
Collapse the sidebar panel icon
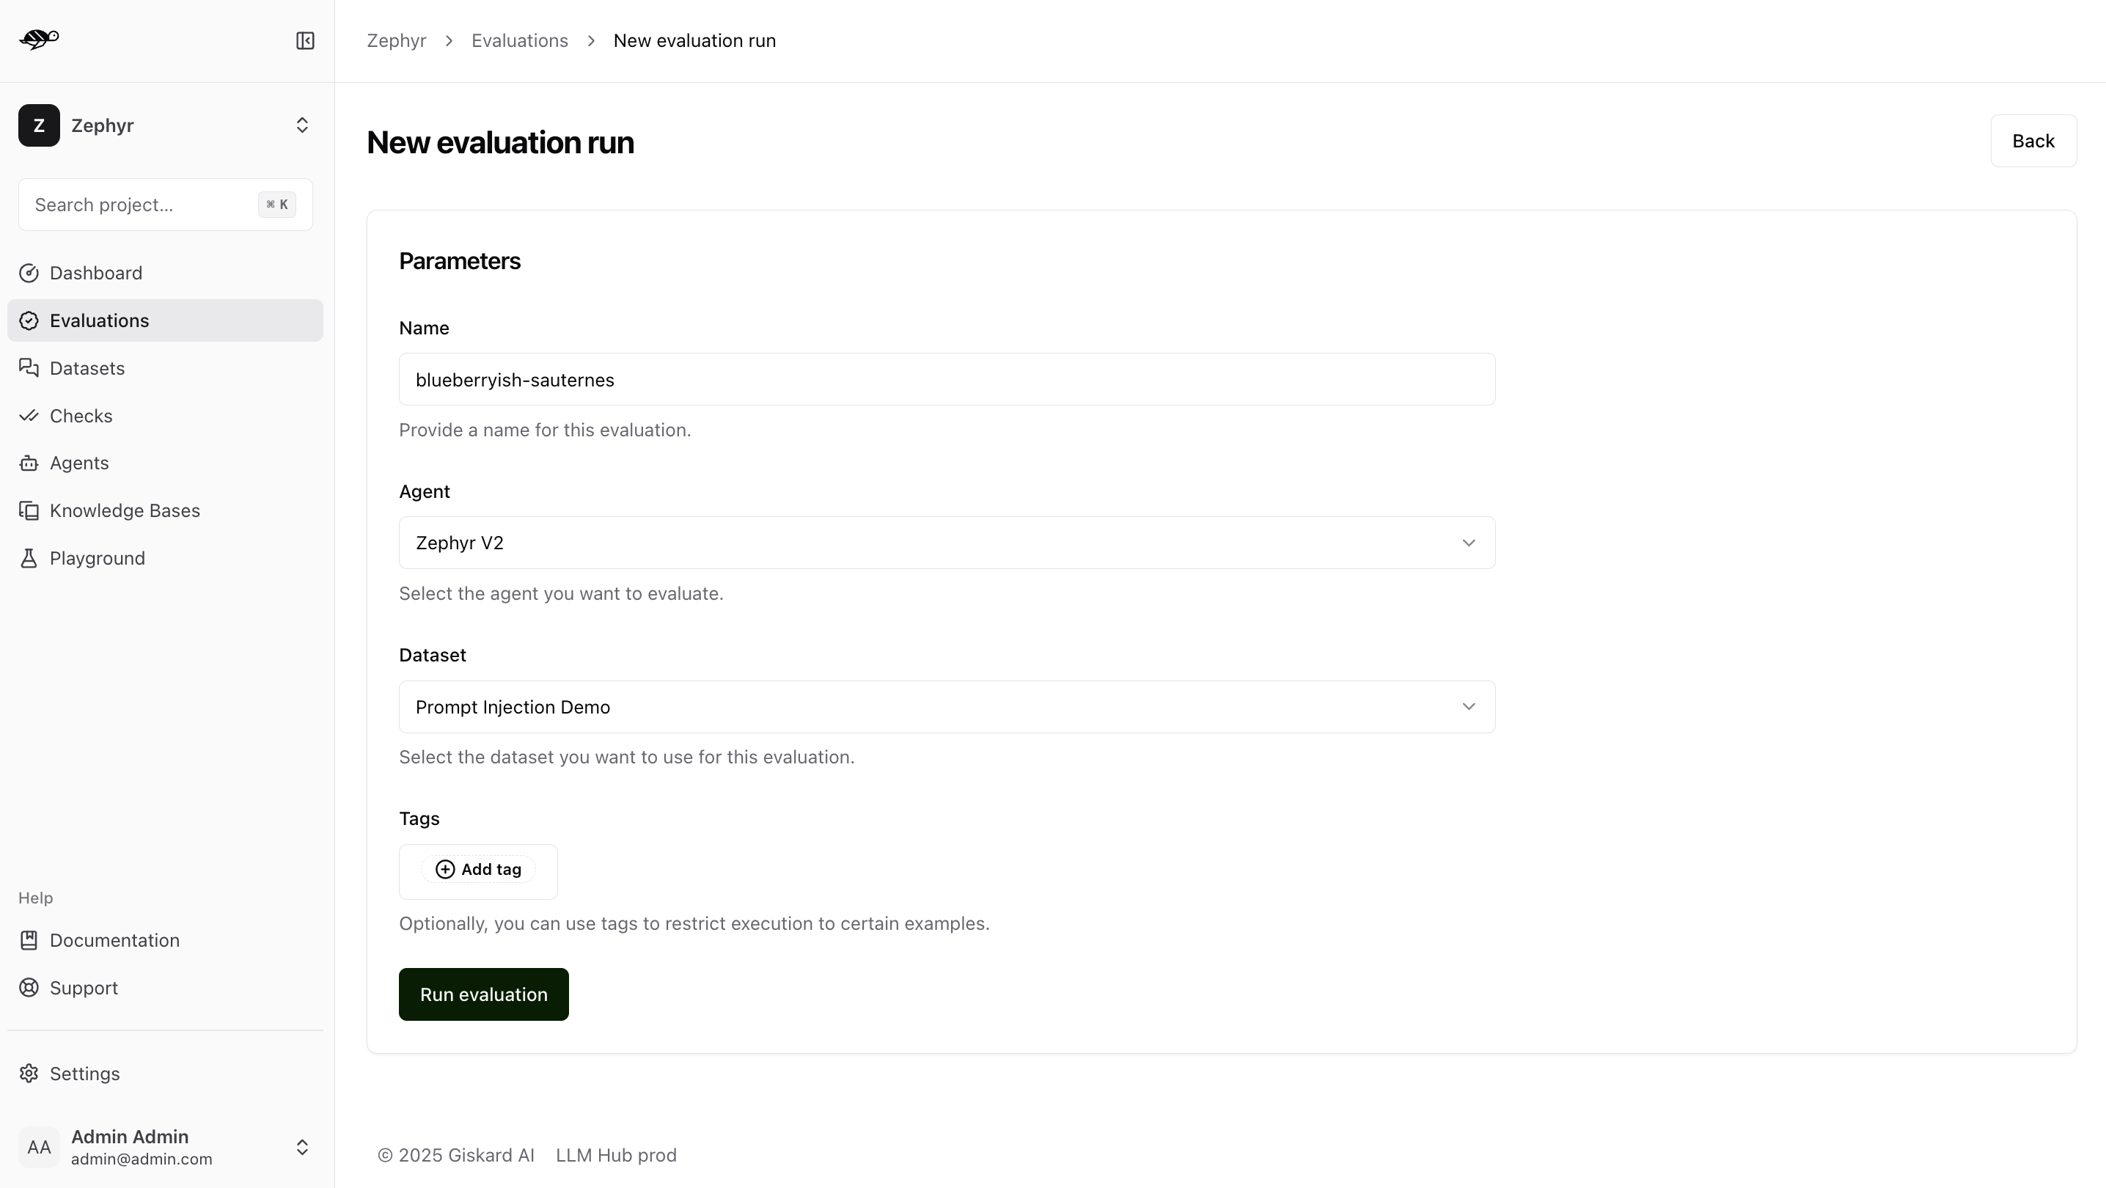(x=305, y=41)
